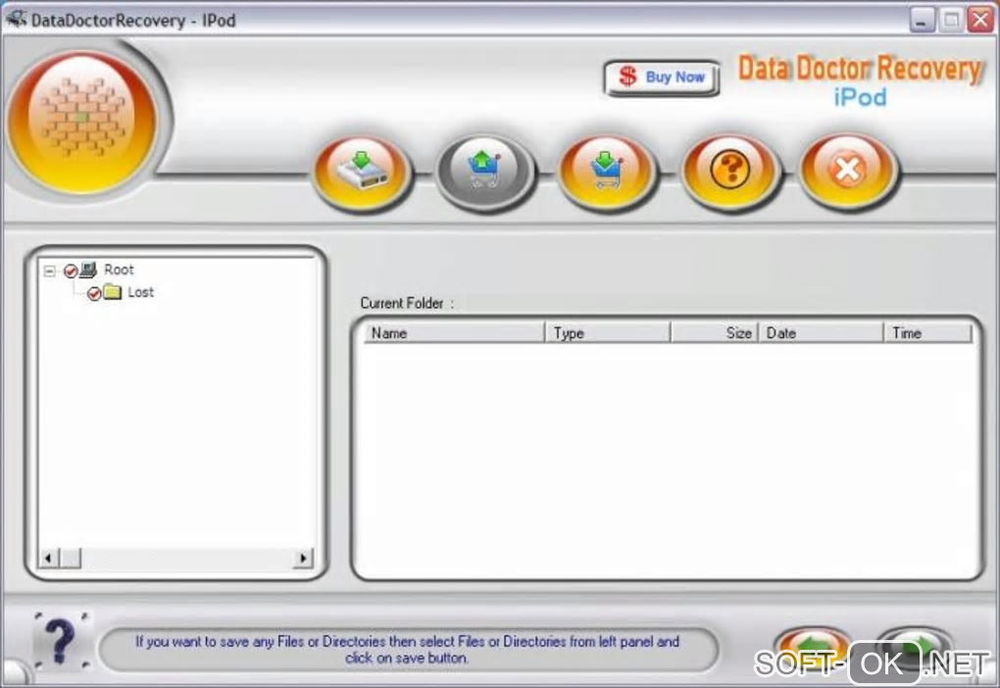Click the save-to-disk toolbar icon
The height and width of the screenshot is (688, 1000).
tap(362, 171)
